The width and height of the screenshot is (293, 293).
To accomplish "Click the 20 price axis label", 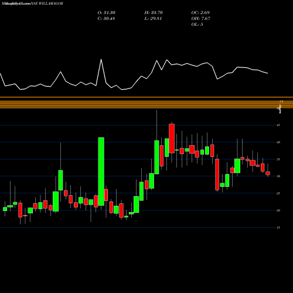I will tap(278, 210).
